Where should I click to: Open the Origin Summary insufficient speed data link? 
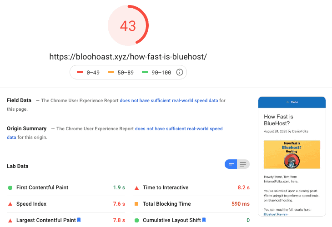pos(179,128)
